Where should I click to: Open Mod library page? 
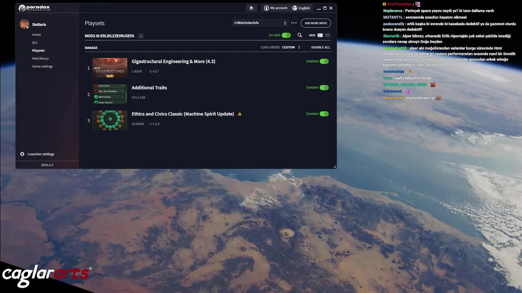coord(40,58)
